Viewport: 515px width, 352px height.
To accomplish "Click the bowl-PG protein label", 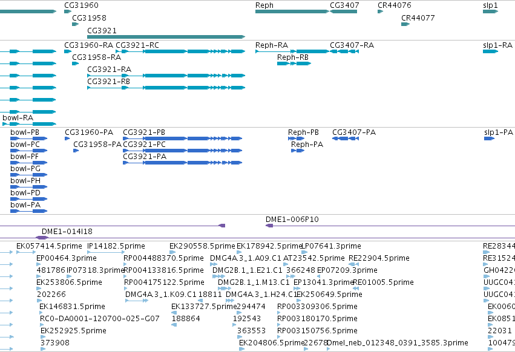I will (x=25, y=169).
